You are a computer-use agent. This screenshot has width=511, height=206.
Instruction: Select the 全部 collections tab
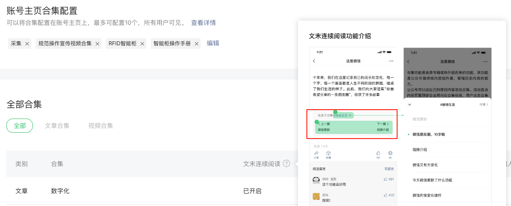20,126
